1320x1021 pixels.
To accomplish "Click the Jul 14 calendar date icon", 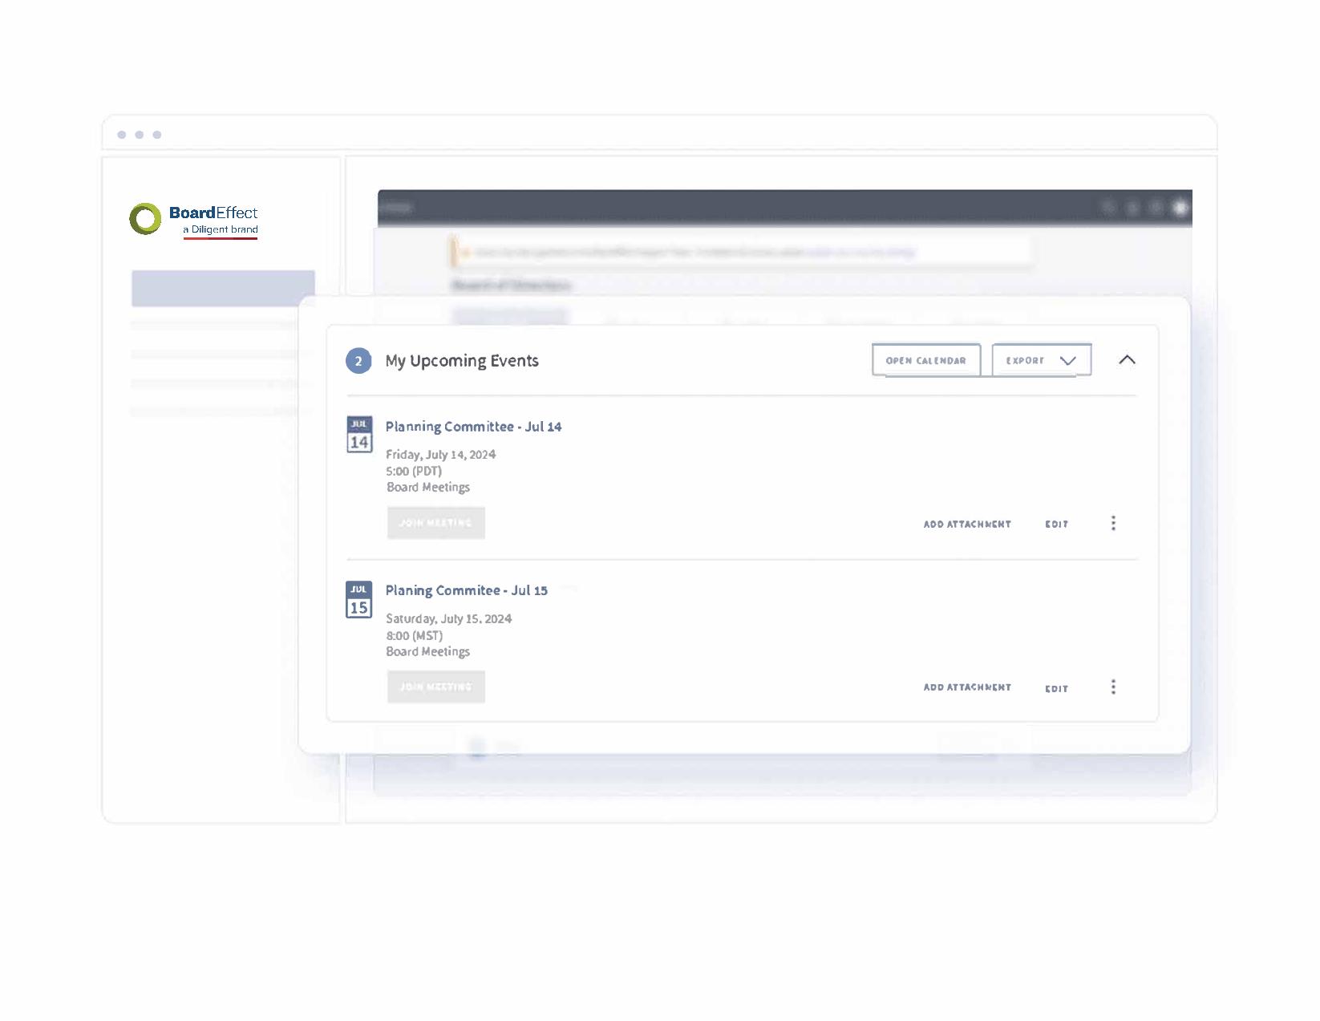I will coord(358,435).
